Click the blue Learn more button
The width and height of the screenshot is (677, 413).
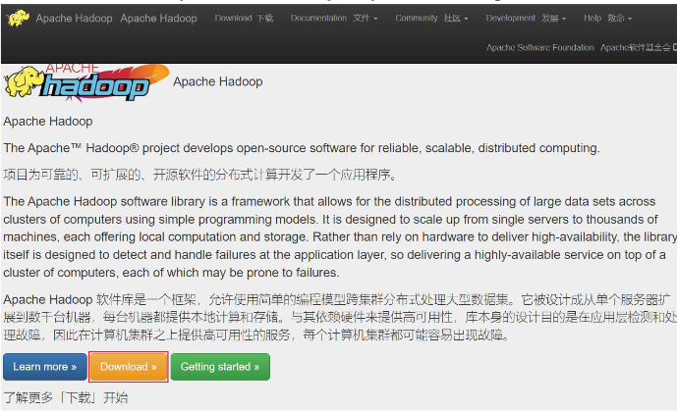tap(45, 367)
